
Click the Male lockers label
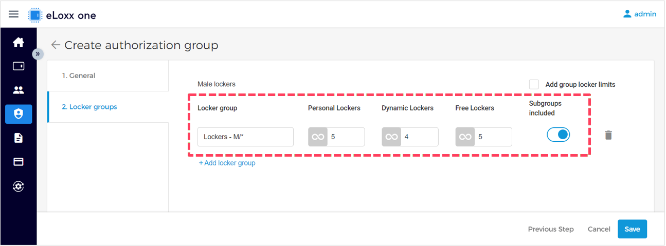point(217,84)
